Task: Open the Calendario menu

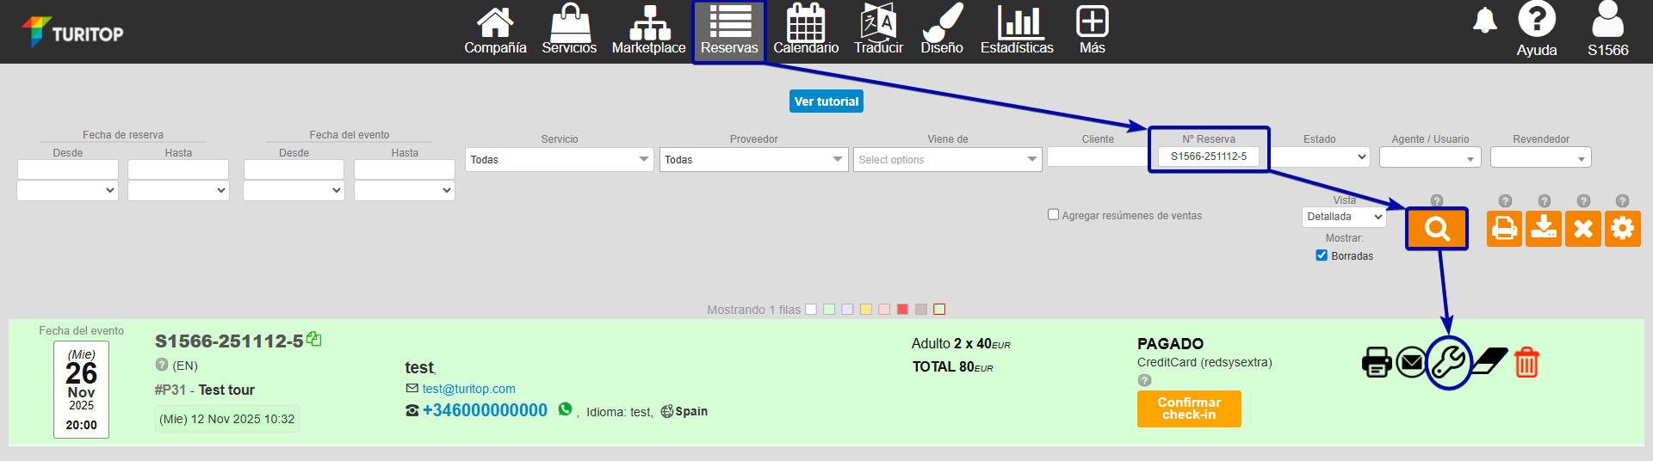Action: (806, 29)
